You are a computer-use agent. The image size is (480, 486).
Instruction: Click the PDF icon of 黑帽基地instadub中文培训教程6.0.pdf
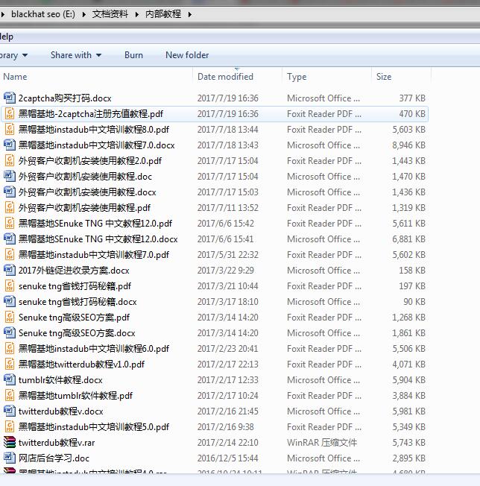point(9,348)
